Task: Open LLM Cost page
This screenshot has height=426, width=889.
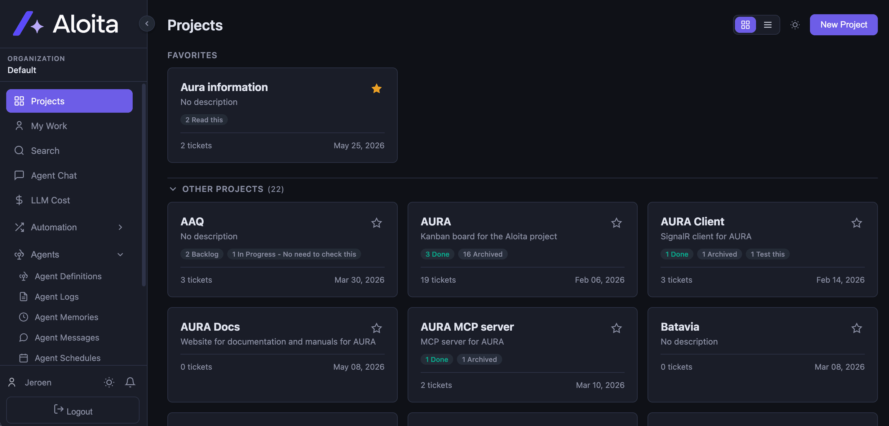Action: pyautogui.click(x=69, y=200)
